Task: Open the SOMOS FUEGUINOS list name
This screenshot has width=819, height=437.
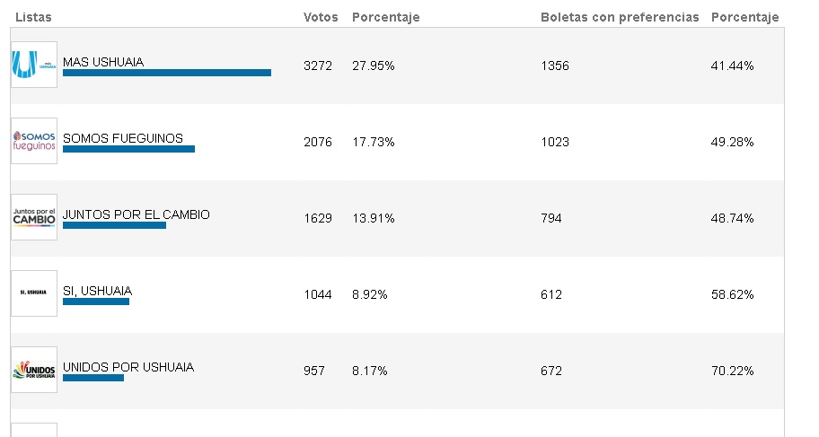Action: pos(123,138)
